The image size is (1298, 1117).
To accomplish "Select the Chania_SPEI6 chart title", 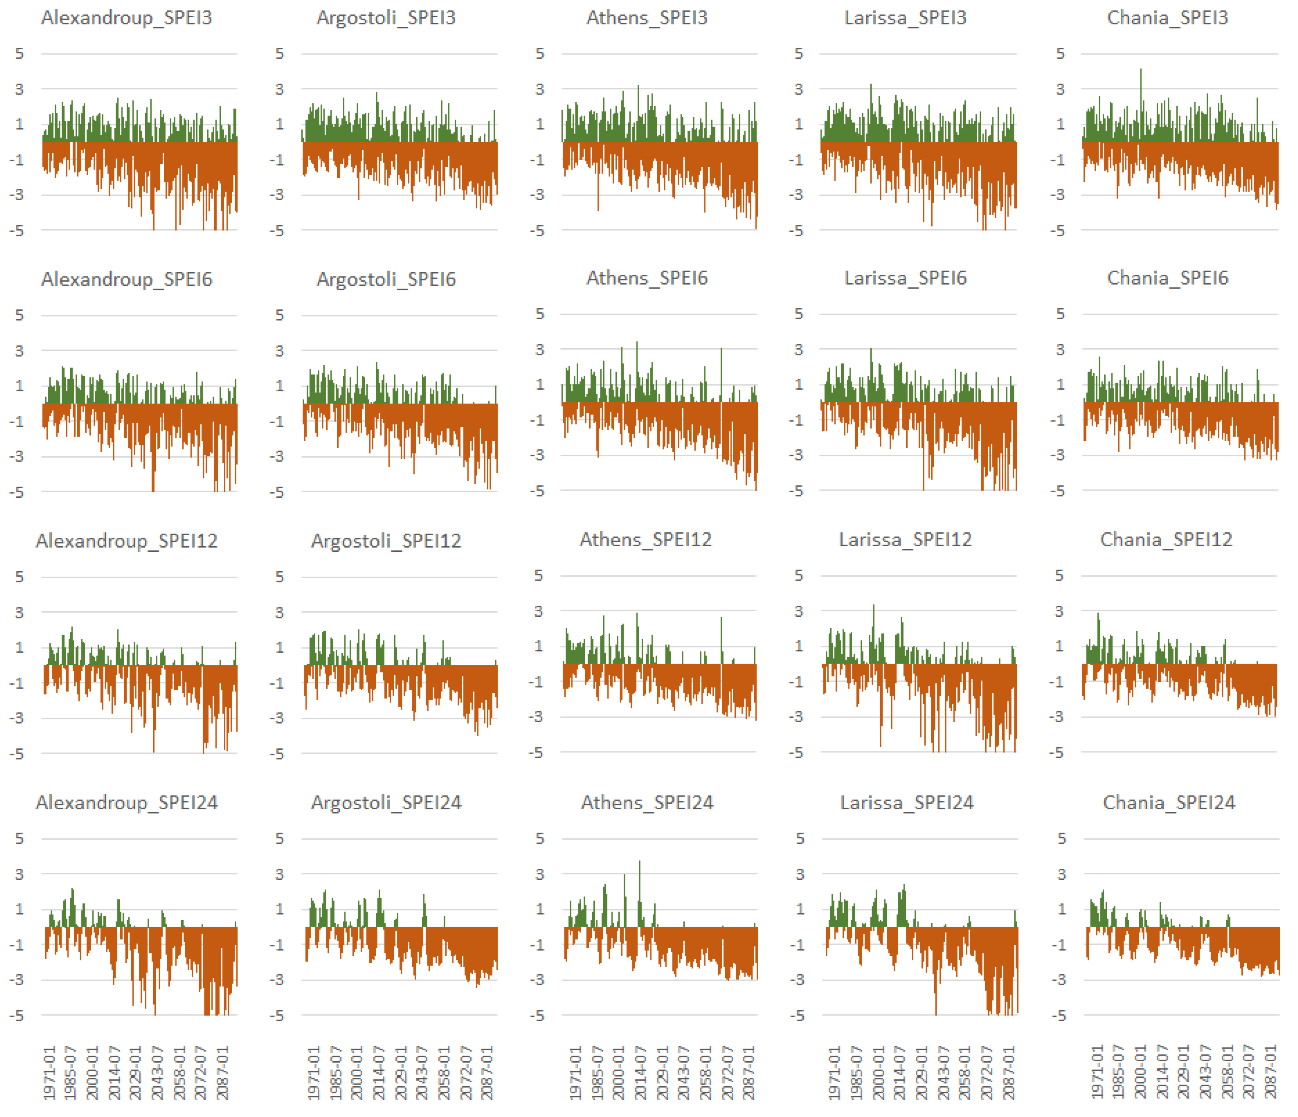I will [x=1167, y=277].
